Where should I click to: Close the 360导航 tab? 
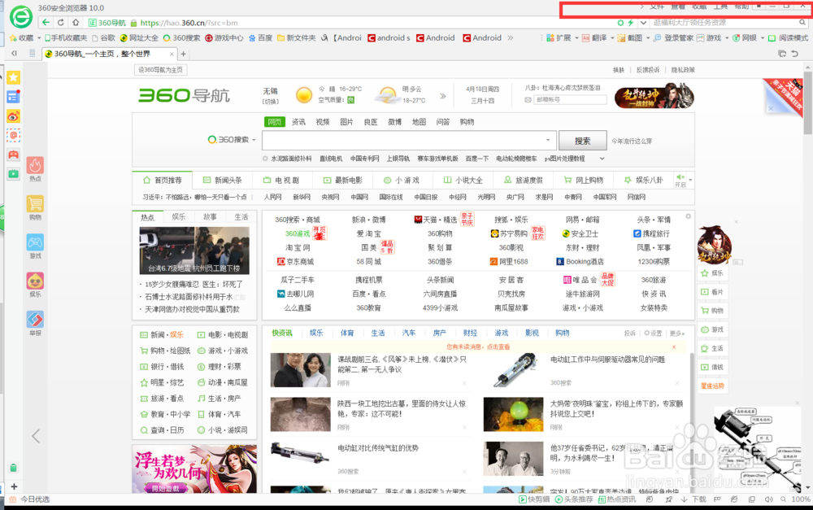tap(172, 54)
